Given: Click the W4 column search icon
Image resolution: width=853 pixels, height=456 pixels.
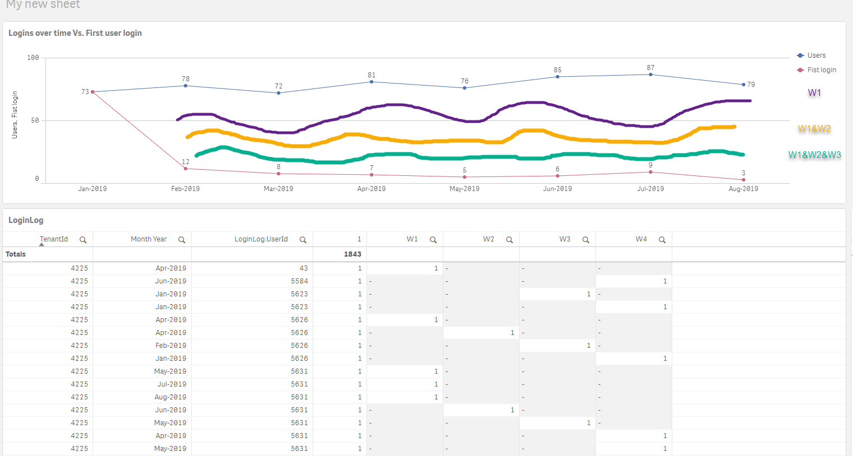Looking at the screenshot, I should pos(662,240).
